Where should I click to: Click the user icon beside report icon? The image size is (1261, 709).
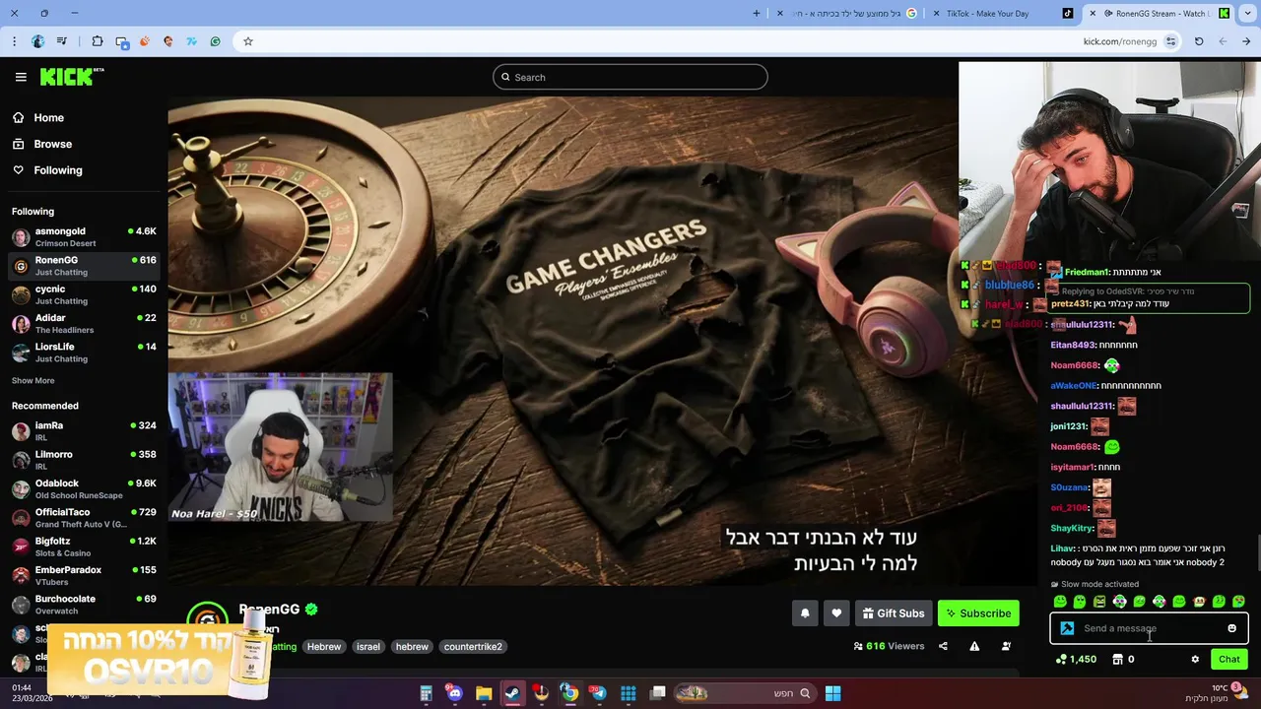coord(1006,646)
